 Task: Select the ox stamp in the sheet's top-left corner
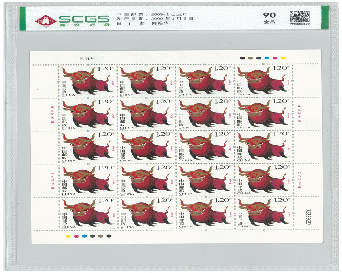point(88,81)
